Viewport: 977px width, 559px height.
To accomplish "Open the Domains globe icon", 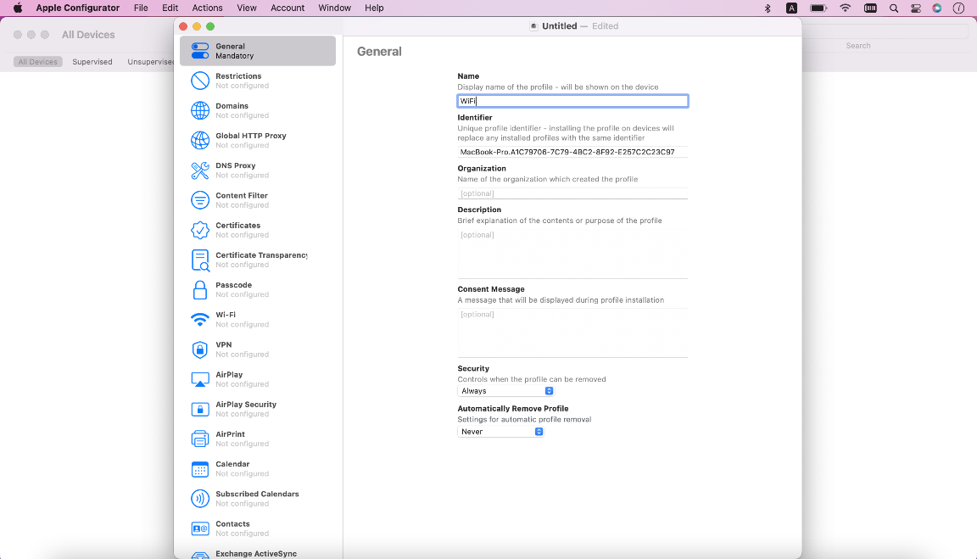I will pos(200,110).
